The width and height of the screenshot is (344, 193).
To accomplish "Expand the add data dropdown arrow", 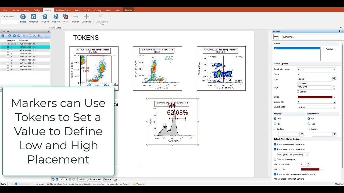I will click(x=6, y=36).
